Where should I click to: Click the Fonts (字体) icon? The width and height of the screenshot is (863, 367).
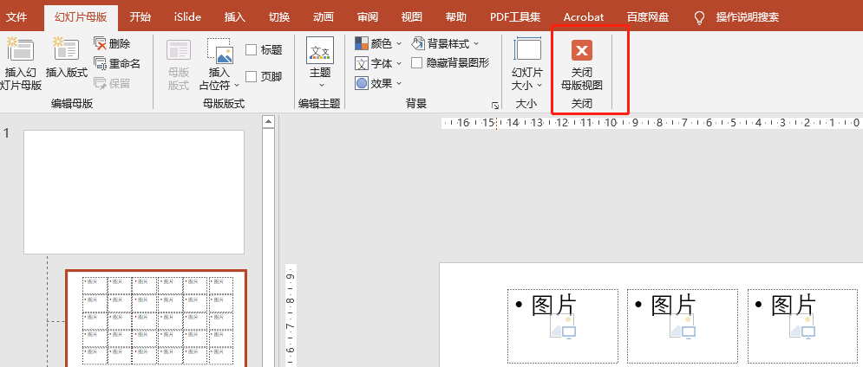click(x=362, y=64)
